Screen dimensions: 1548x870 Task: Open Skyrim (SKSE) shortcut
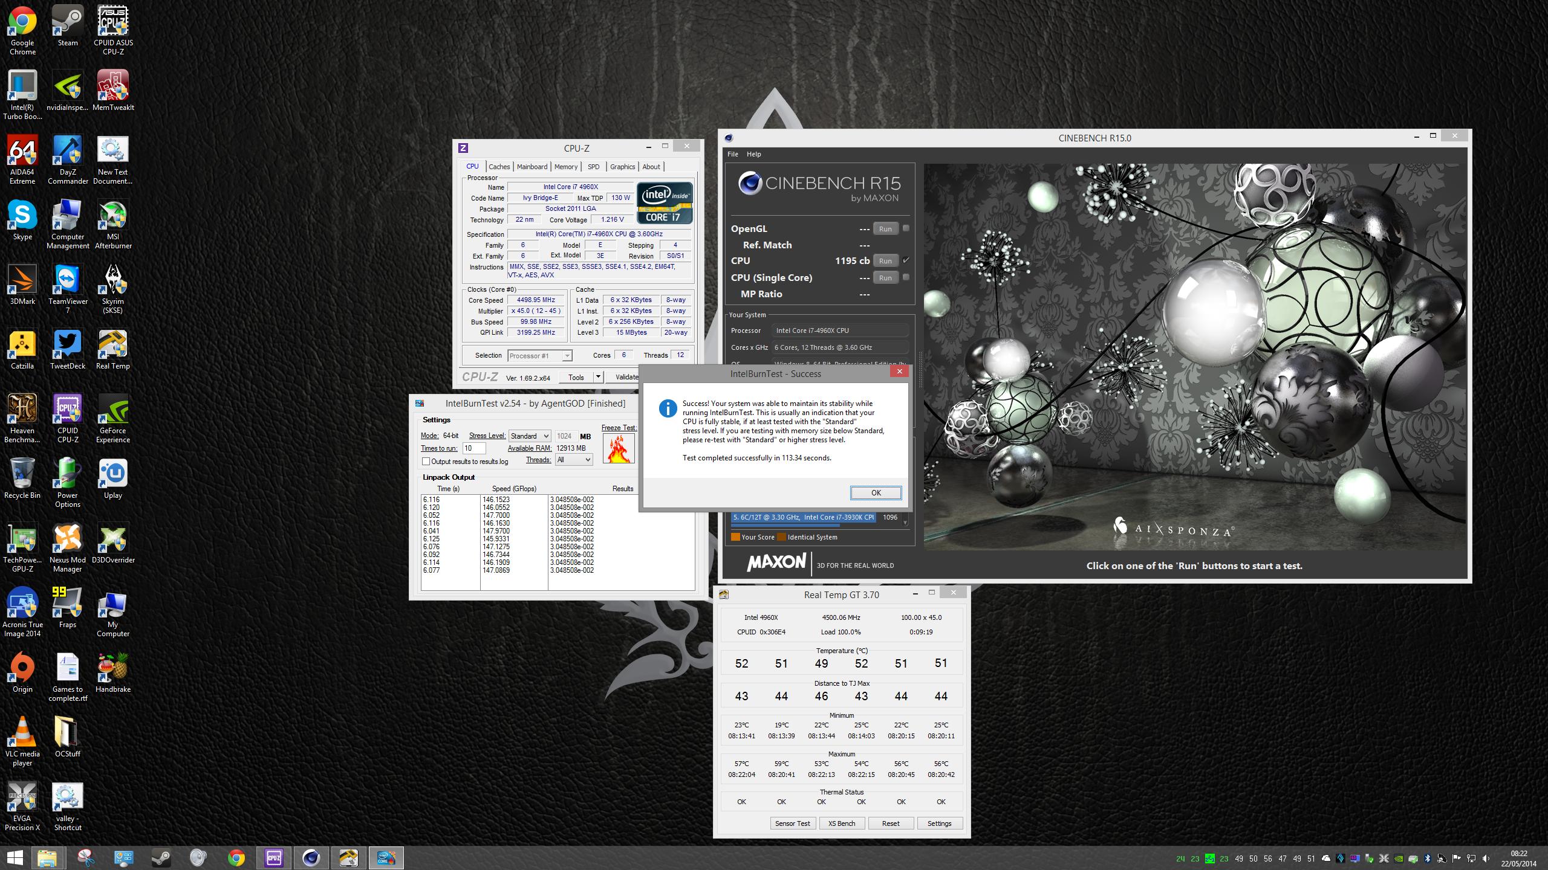(x=113, y=289)
